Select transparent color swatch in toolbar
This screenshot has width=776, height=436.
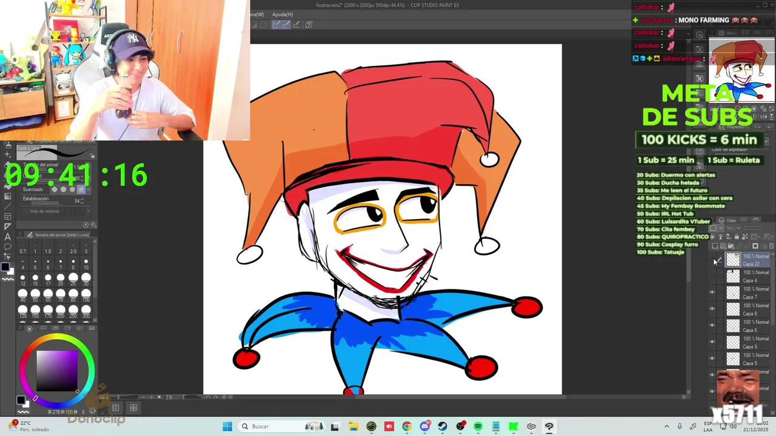[x=8, y=279]
